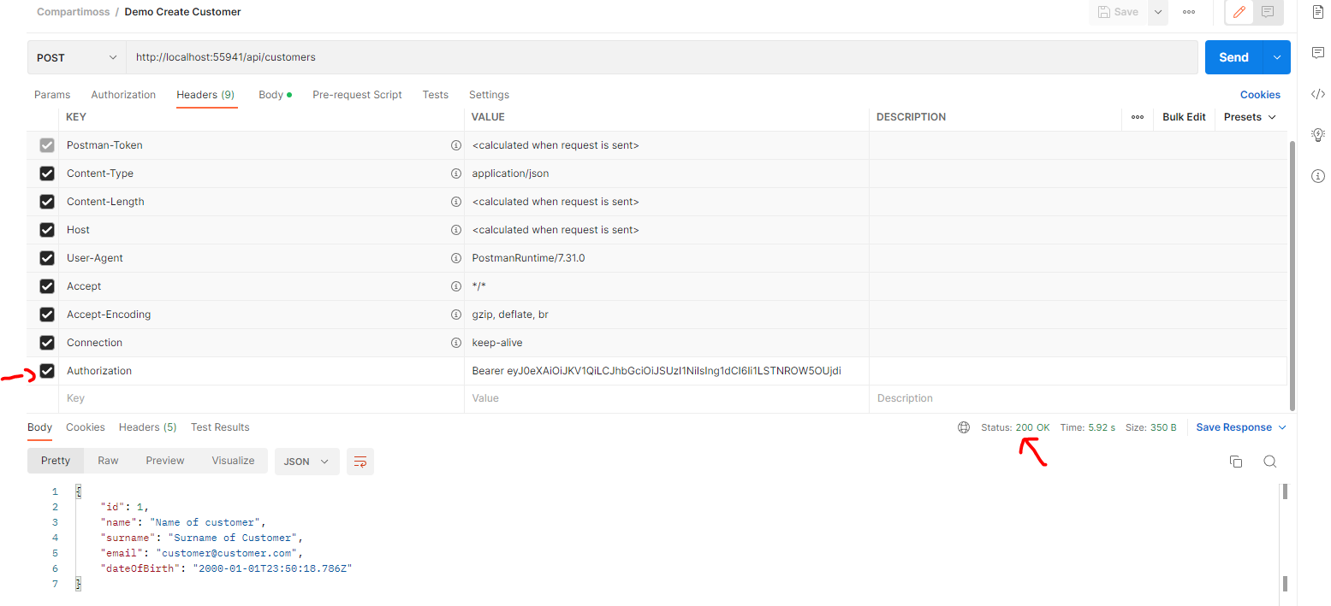Uncheck the Authorization header checkbox
1331x606 pixels.
47,371
